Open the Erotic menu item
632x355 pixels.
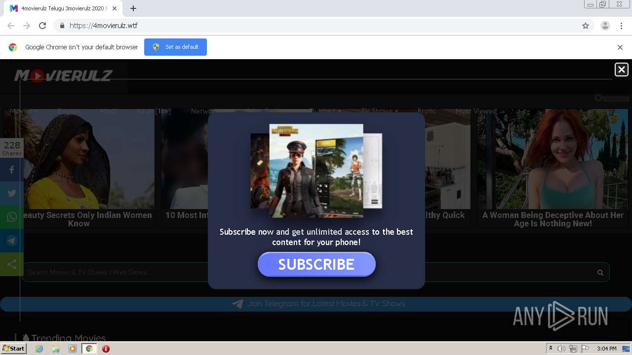[427, 111]
